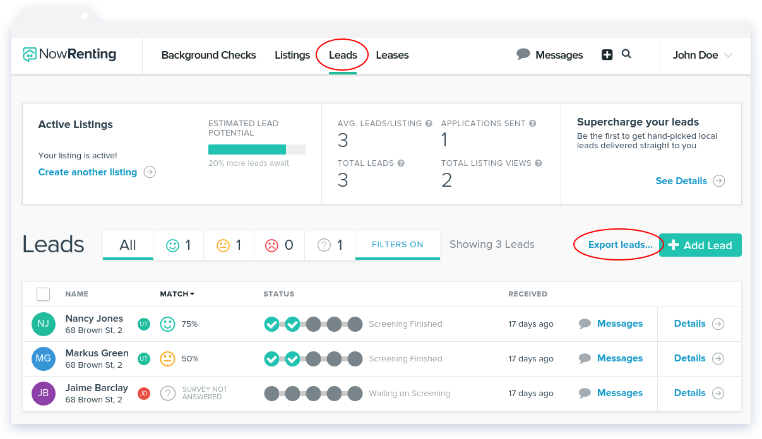Click 'Showing 3 Leads' text
The height and width of the screenshot is (439, 762).
[492, 245]
